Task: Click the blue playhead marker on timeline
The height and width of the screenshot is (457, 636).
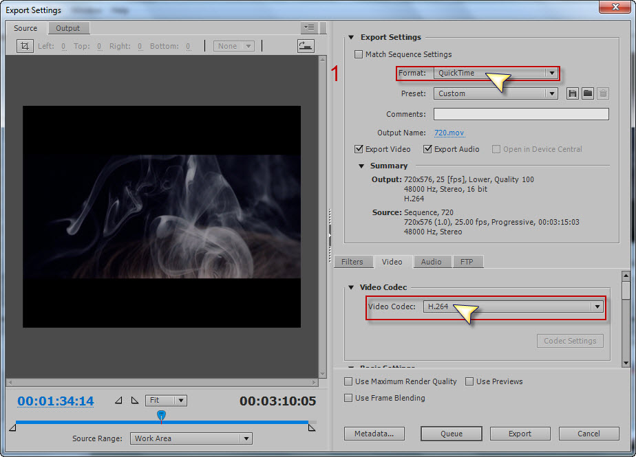Action: (161, 415)
